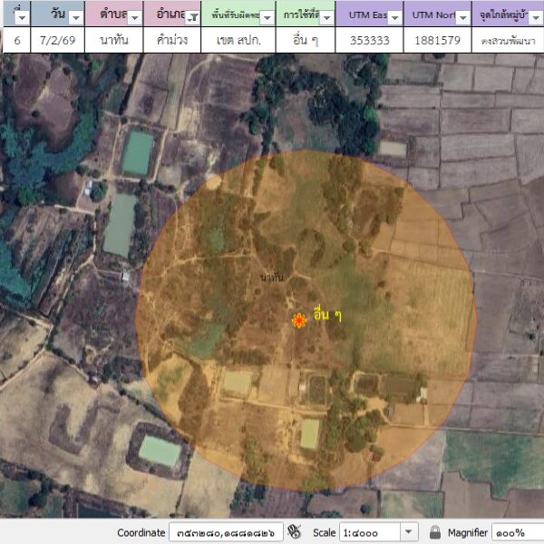Open filter for พื้นที่รับผิดชอบ column

[x=267, y=17]
